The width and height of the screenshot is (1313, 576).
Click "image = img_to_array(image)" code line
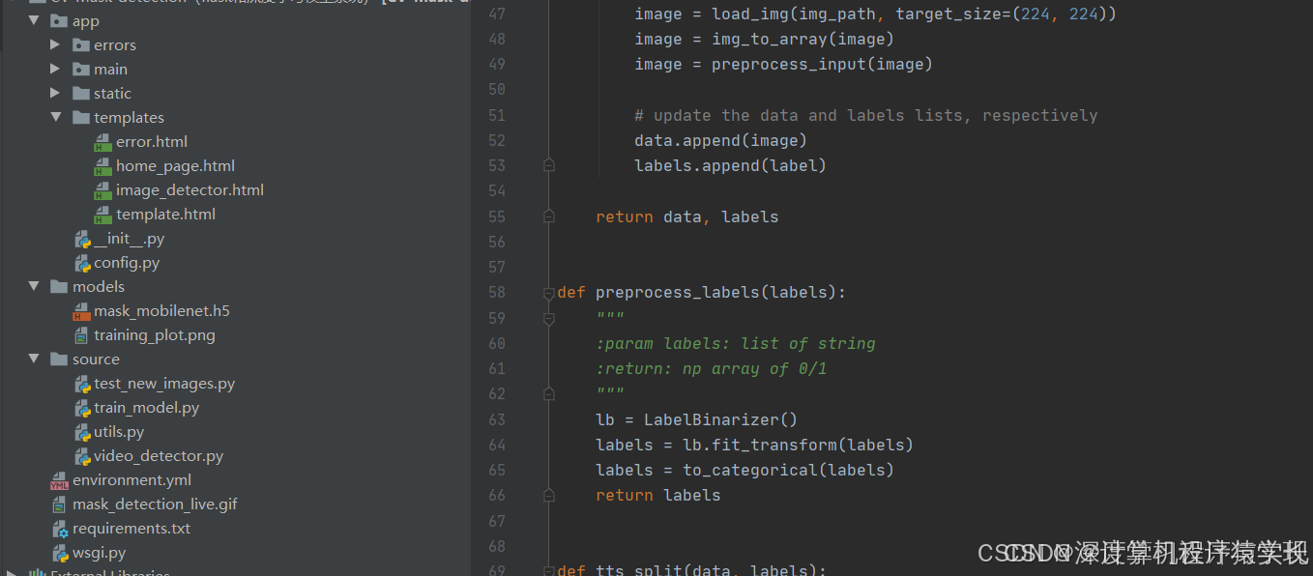tap(765, 39)
